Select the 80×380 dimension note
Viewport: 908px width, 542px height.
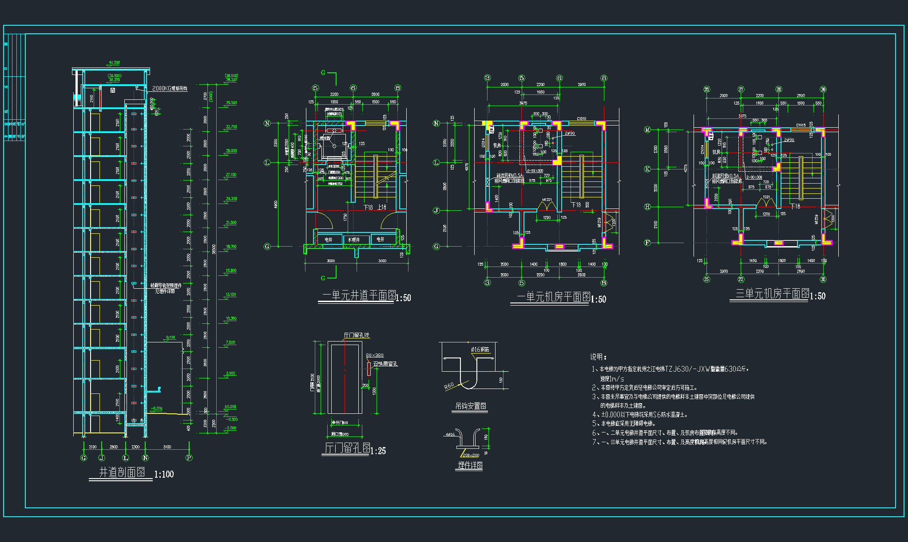coord(375,355)
